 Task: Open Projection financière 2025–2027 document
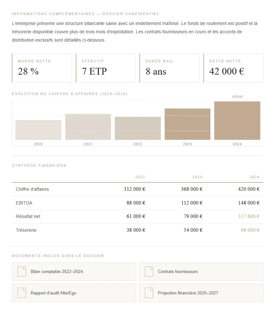188,293
